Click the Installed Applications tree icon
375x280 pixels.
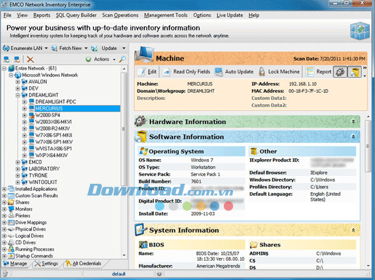coord(11,189)
